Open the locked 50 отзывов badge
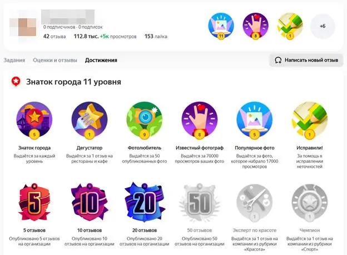Image resolution: width=347 pixels, height=255 pixels. [200, 202]
